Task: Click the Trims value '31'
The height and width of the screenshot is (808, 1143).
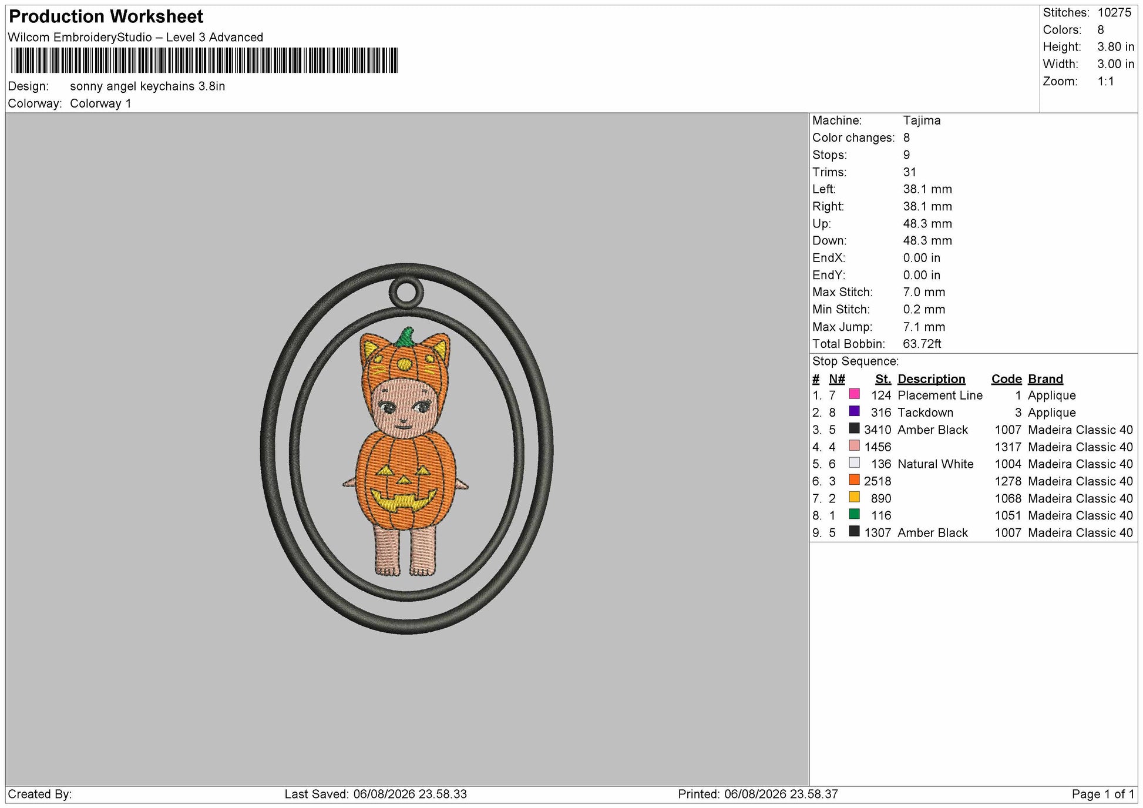Action: [x=910, y=172]
